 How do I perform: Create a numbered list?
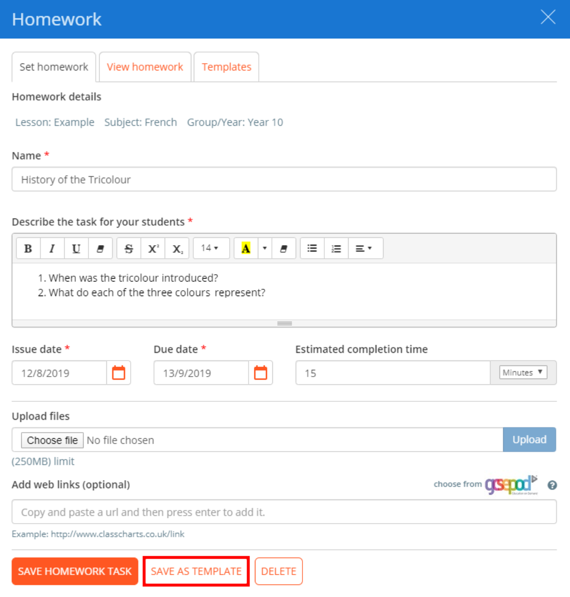[336, 248]
